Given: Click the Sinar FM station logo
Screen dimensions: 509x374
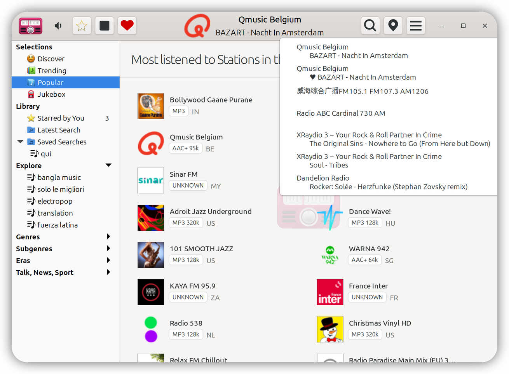Looking at the screenshot, I should [x=151, y=181].
